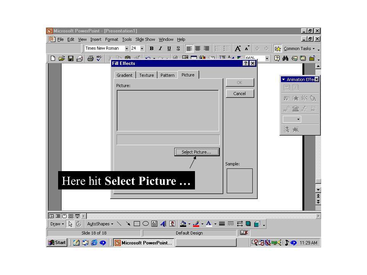The width and height of the screenshot is (367, 275).
Task: Toggle Align Left
Action: pos(189,49)
